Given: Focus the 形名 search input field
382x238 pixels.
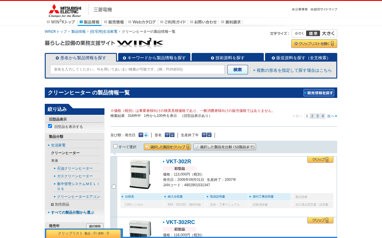Looking at the screenshot, I should coord(137,70).
